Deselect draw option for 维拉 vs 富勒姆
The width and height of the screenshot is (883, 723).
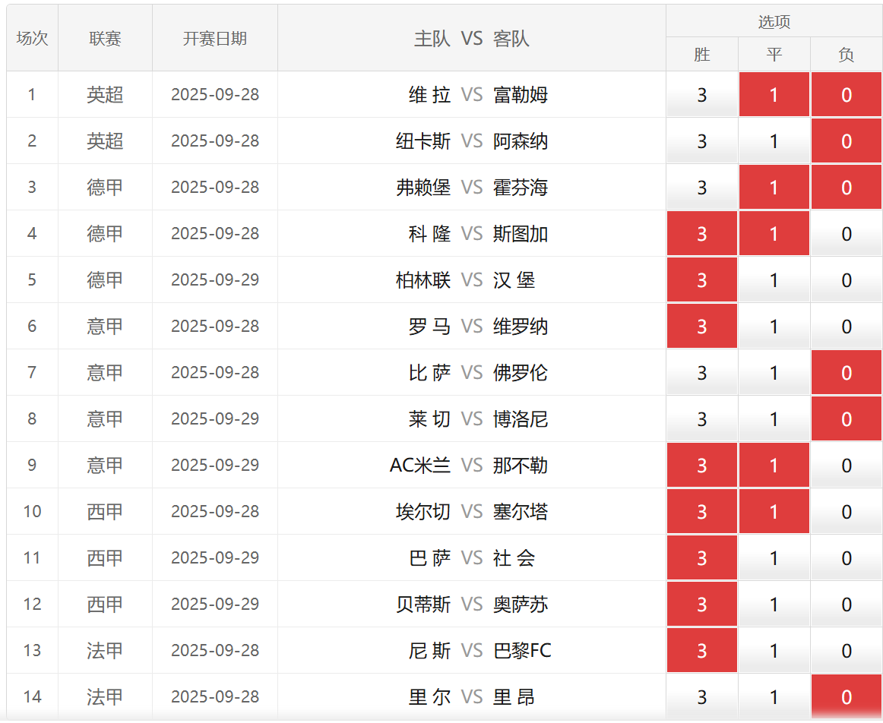774,95
